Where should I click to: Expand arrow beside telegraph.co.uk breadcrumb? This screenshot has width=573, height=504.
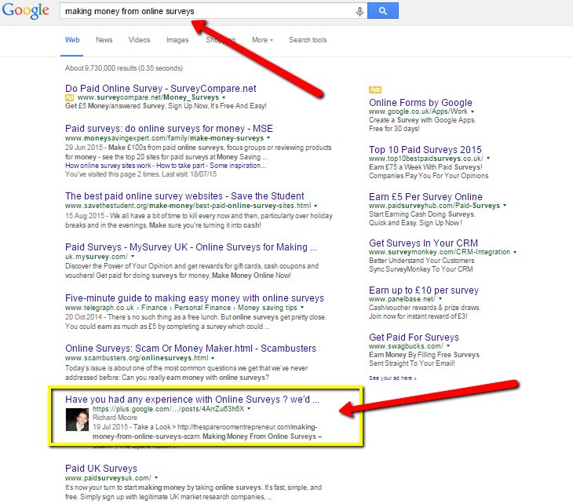[302, 308]
